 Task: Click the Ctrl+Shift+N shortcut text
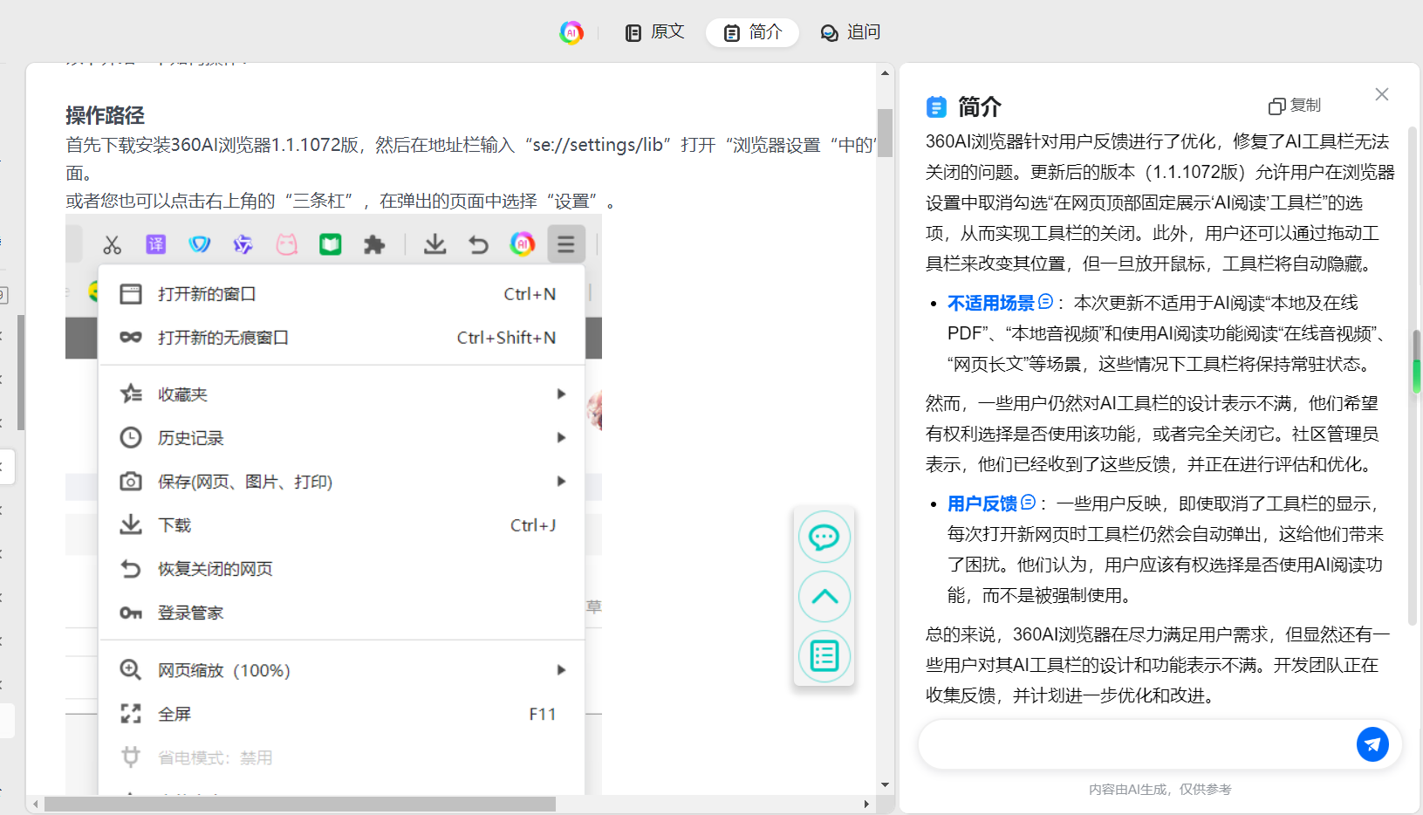click(x=506, y=338)
